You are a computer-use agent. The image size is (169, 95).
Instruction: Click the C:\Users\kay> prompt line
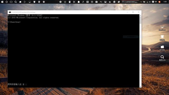pos(14,22)
